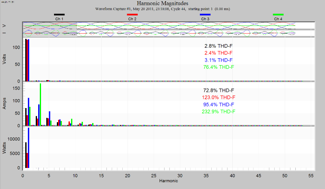Image resolution: width=325 pixels, height=189 pixels.
Task: Click the 76.4% THD-F voltage value
Action: 219,67
